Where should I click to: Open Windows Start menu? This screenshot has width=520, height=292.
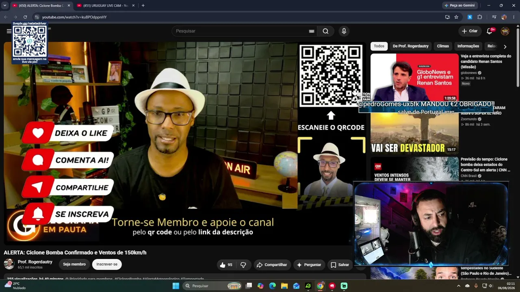pos(176,286)
